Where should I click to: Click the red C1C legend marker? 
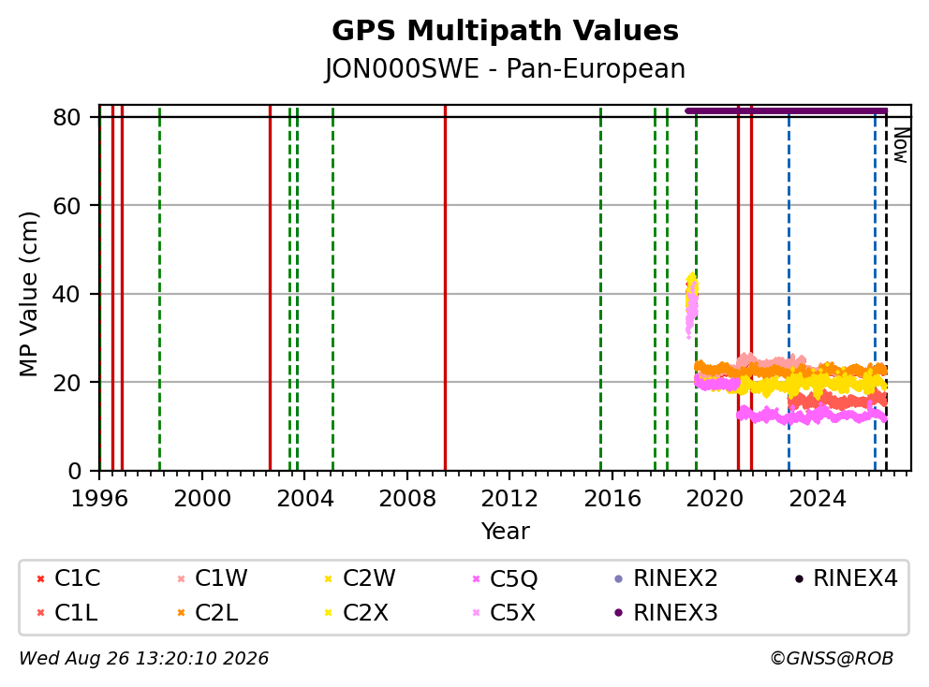[x=40, y=578]
